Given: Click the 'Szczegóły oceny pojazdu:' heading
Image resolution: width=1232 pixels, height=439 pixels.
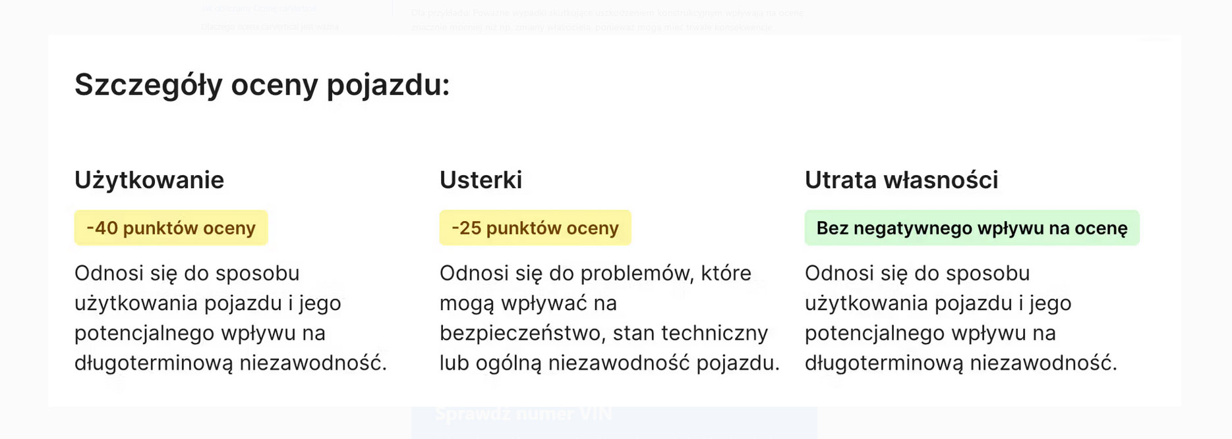Looking at the screenshot, I should click(262, 85).
